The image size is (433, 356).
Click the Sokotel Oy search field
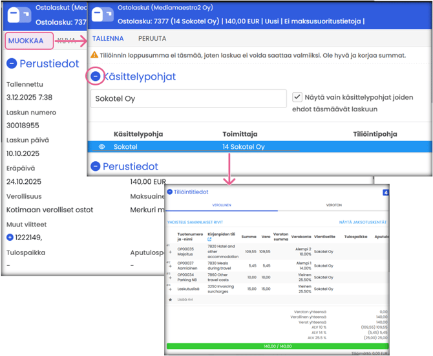click(x=187, y=99)
